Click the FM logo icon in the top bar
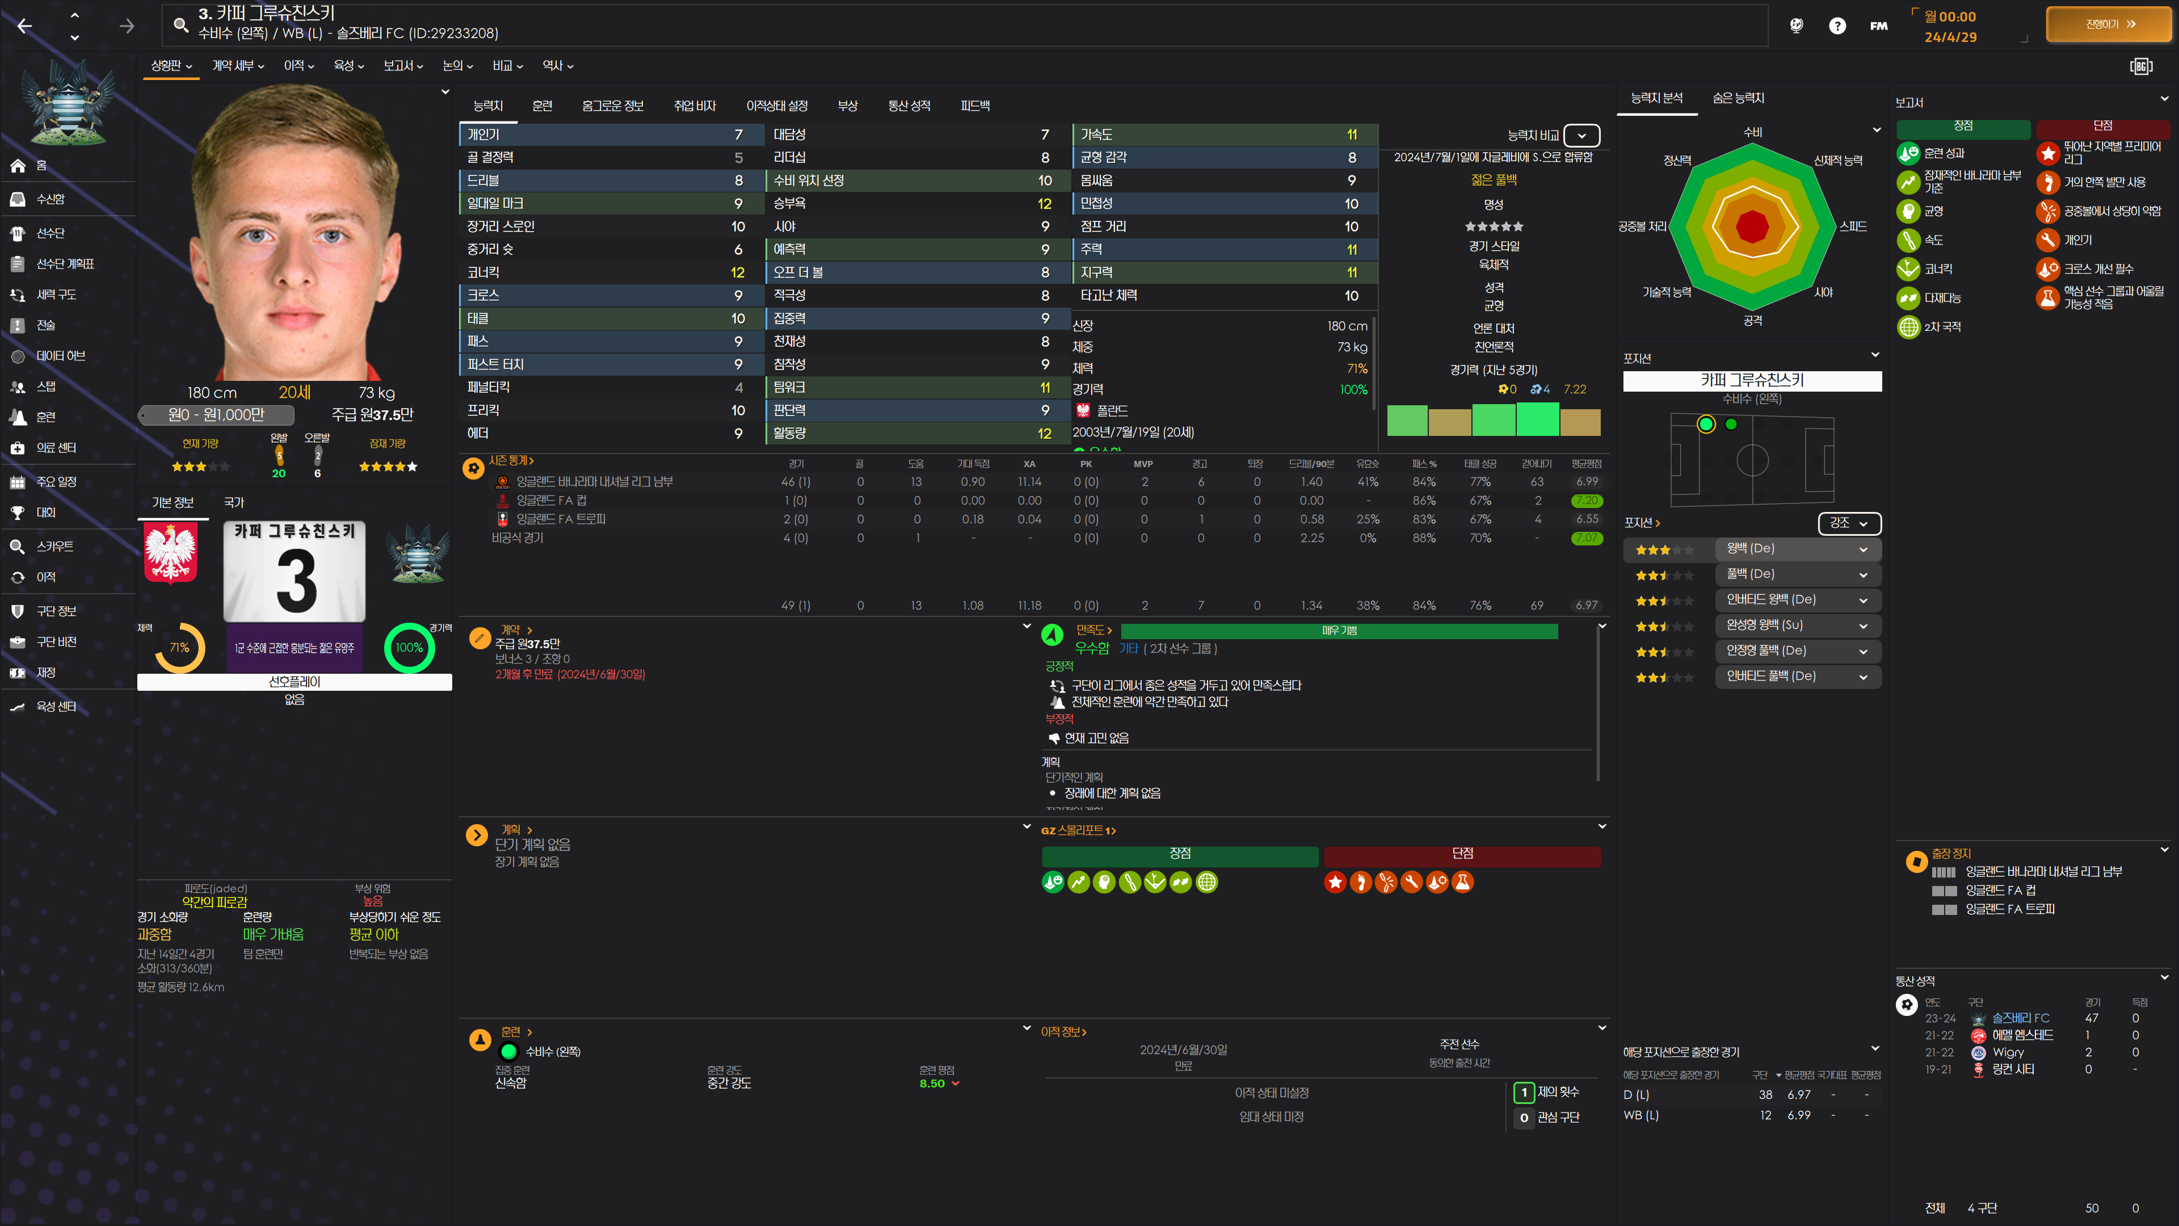The width and height of the screenshot is (2179, 1226). point(1878,26)
